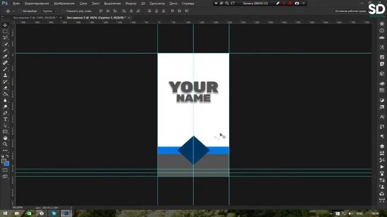Select the Healing Brush tool
The image size is (387, 217).
click(5, 63)
